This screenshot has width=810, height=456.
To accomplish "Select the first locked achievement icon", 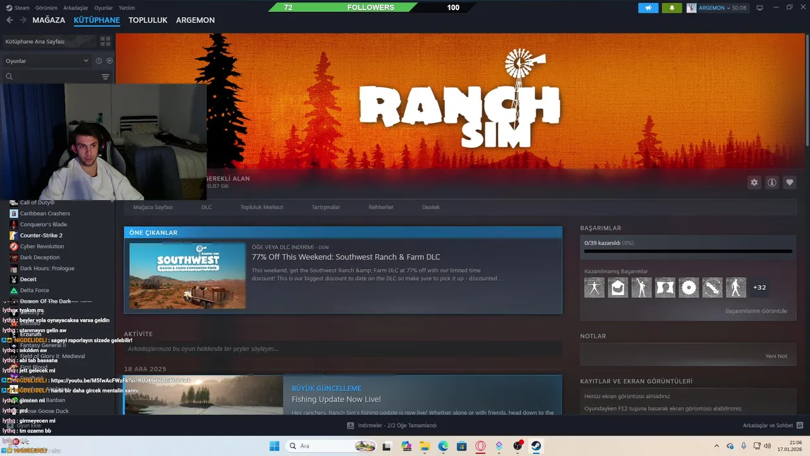I will pos(594,288).
